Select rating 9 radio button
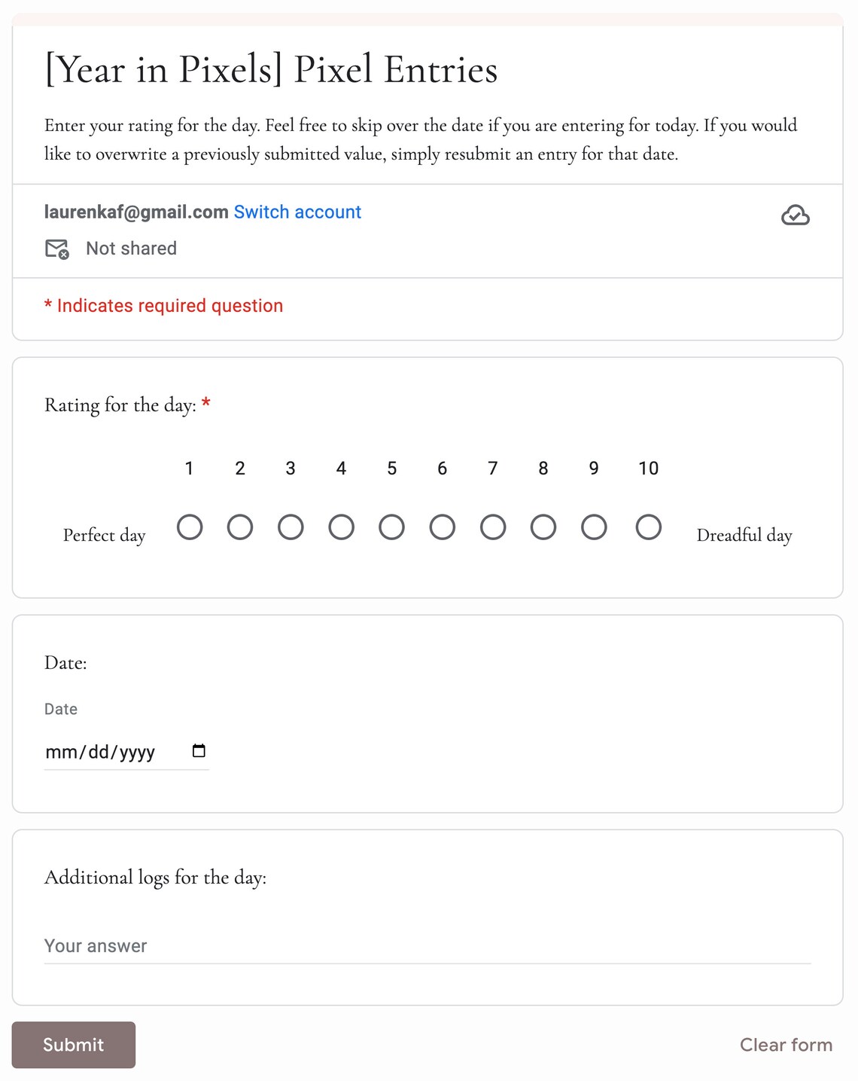The width and height of the screenshot is (858, 1081). click(x=594, y=527)
